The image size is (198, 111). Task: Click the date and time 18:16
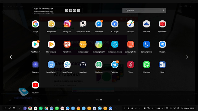point(187,108)
